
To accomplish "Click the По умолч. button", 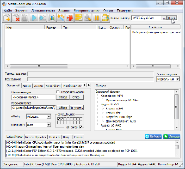I will point(77,108).
